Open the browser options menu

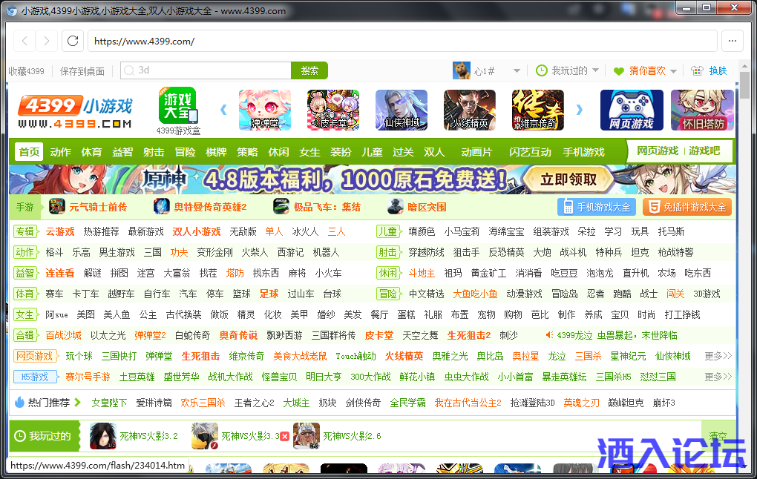[x=733, y=42]
